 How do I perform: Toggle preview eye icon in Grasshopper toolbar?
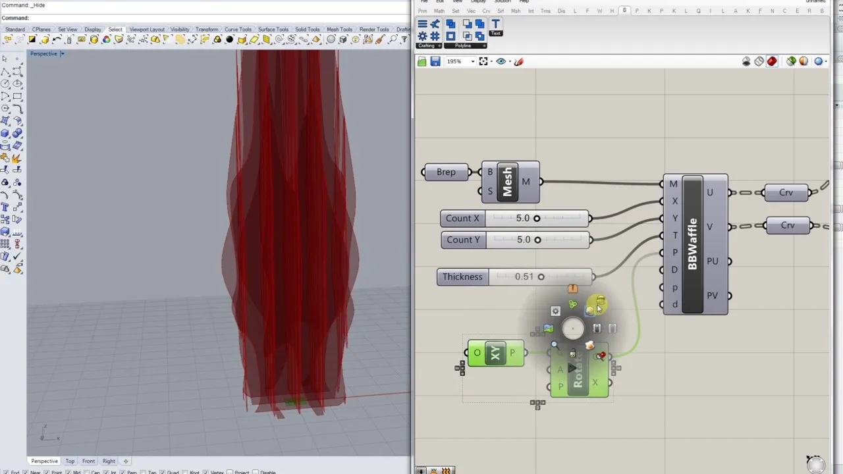[x=501, y=61]
